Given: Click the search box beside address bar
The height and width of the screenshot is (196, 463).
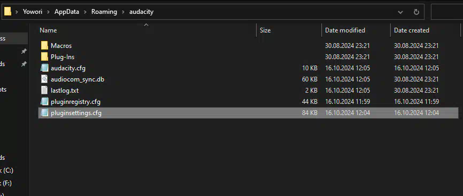Looking at the screenshot, I should (x=447, y=12).
